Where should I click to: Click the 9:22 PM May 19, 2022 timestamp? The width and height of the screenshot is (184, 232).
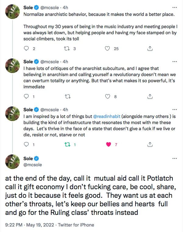click(x=29, y=225)
